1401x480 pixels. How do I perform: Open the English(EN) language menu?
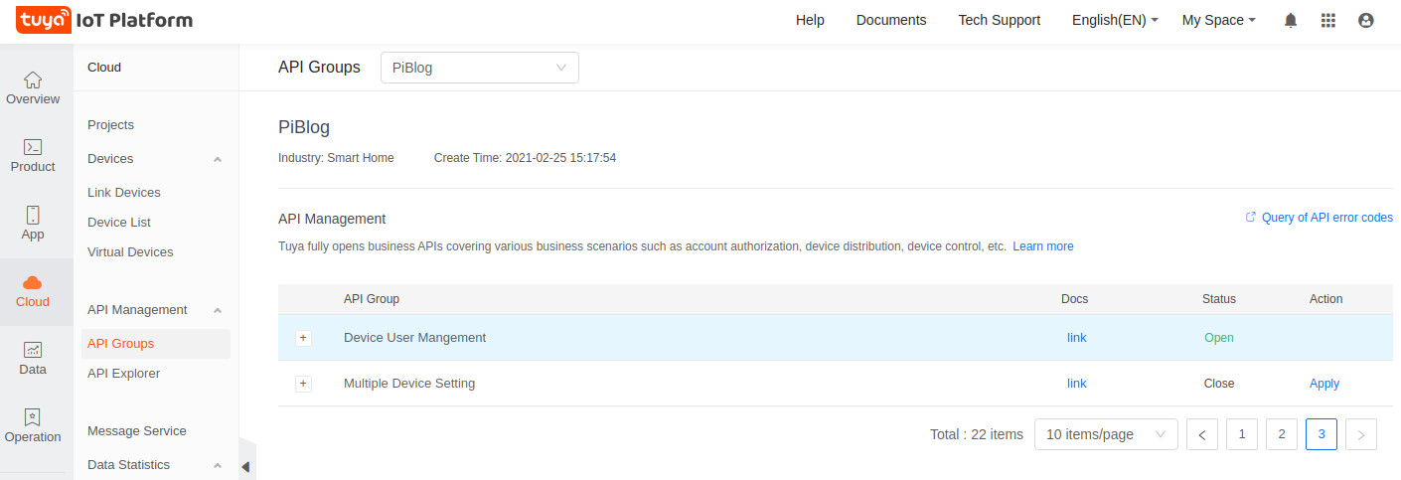point(1115,20)
